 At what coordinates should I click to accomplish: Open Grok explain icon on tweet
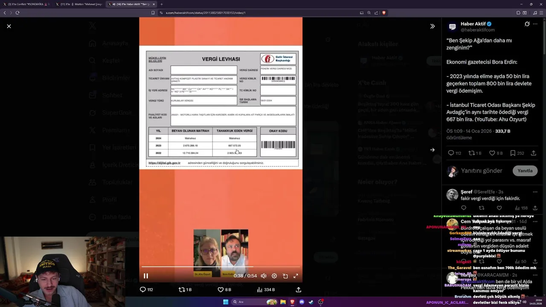pos(527,24)
